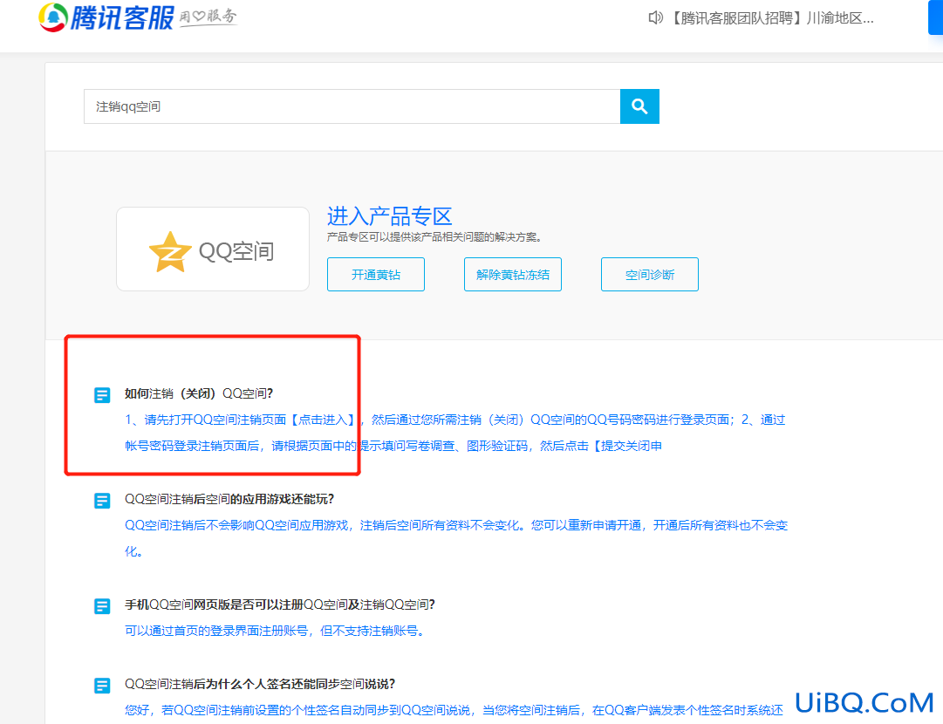Viewport: 943px width, 724px height.
Task: Open question QQ空间注销后空间的应用游戏还能玩?
Action: click(229, 498)
